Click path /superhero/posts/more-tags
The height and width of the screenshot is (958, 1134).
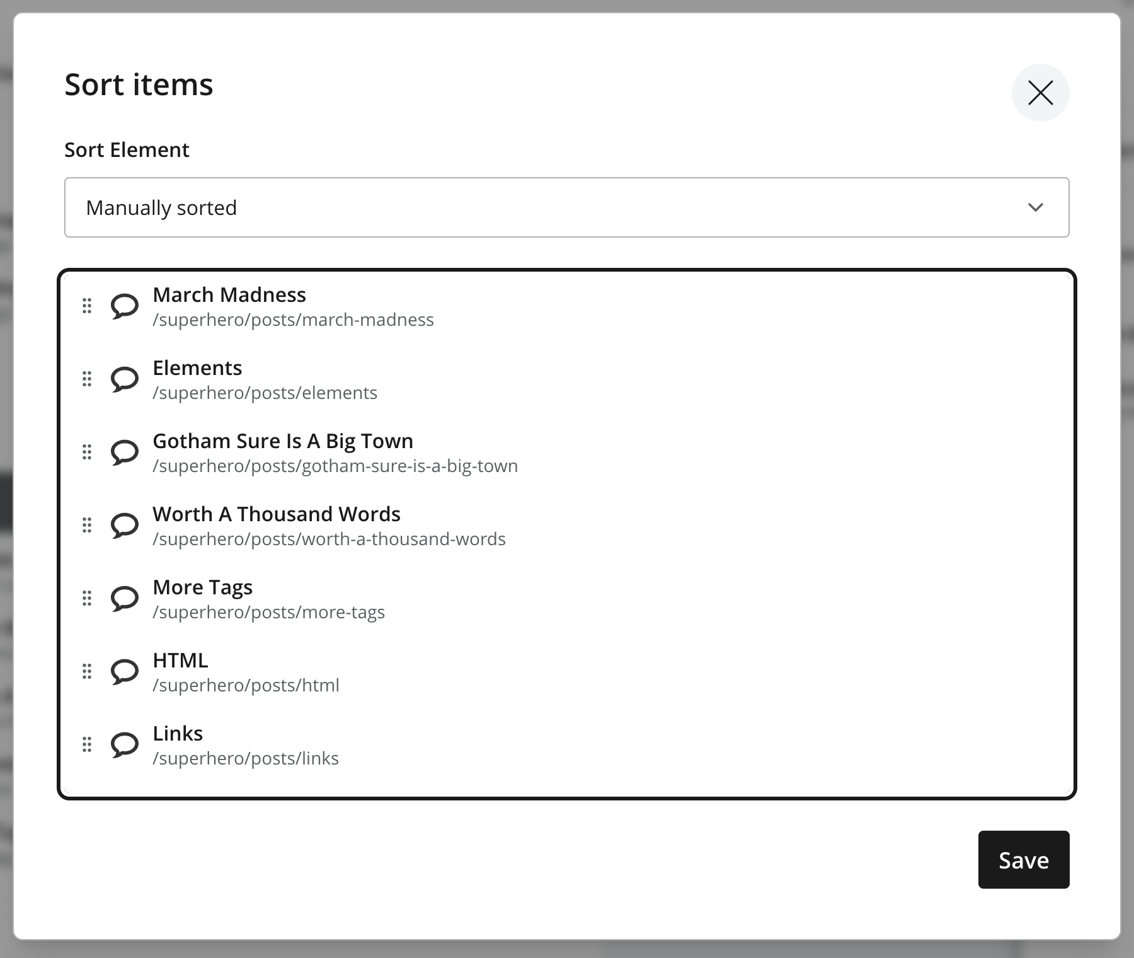[x=269, y=613]
